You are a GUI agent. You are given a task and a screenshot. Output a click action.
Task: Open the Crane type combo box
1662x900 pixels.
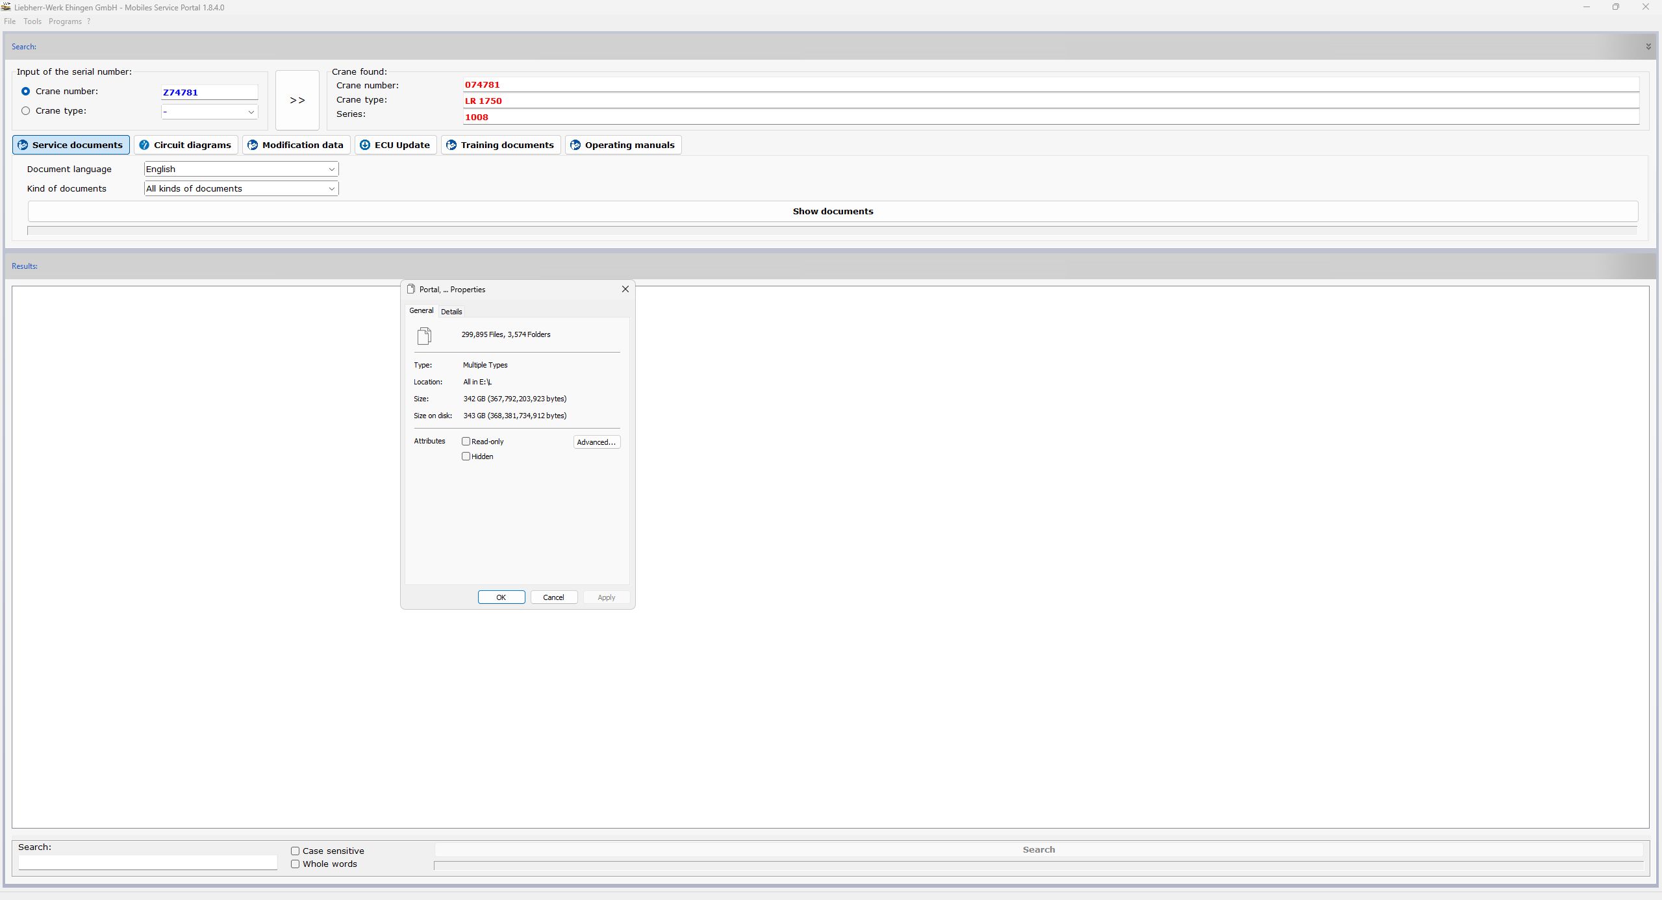[x=251, y=112]
